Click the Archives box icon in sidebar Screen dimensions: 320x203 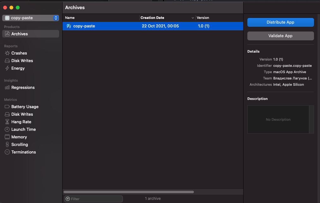tap(7, 34)
